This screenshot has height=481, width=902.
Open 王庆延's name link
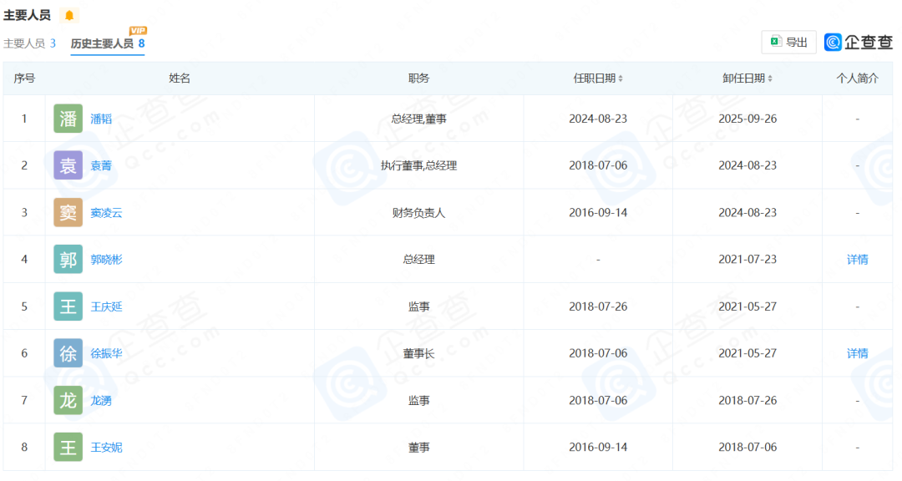tap(105, 306)
